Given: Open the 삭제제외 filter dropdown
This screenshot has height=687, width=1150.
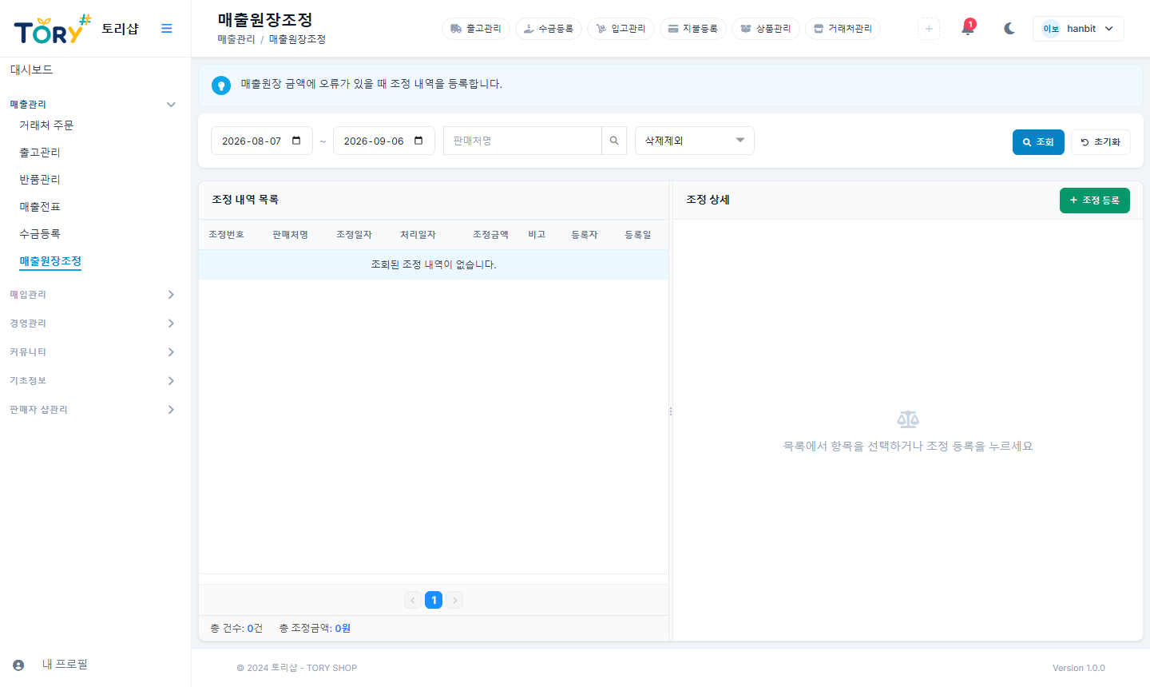Looking at the screenshot, I should 695,141.
